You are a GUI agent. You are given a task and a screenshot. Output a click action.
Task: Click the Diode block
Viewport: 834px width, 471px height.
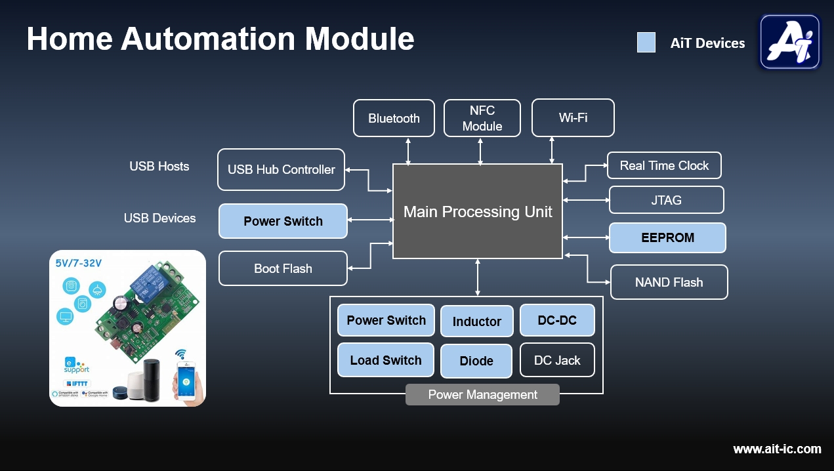pyautogui.click(x=476, y=361)
